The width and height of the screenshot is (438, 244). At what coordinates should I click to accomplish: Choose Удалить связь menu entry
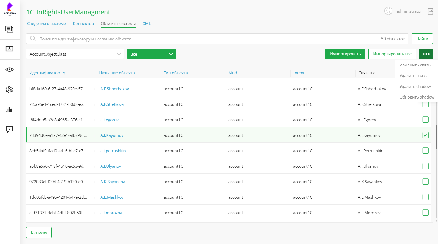point(413,76)
